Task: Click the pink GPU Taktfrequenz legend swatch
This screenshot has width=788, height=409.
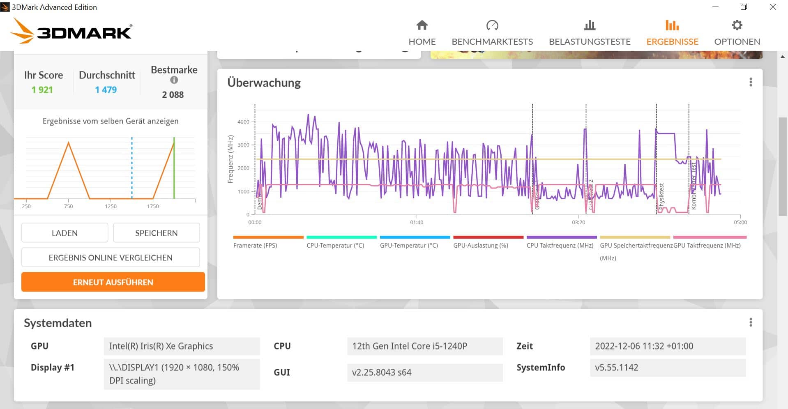Action: coord(710,237)
